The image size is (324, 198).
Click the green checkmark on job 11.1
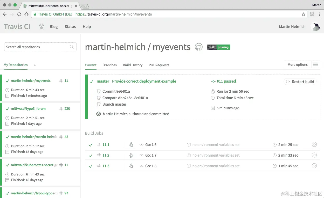pos(91,145)
